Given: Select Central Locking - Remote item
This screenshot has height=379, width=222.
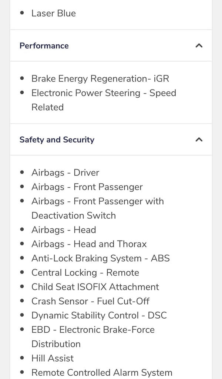Looking at the screenshot, I should (85, 273).
